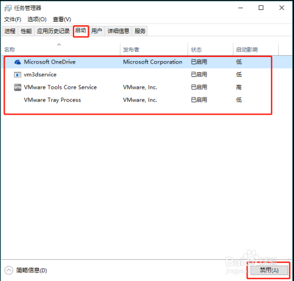Click the 禁用(A) button
The width and height of the screenshot is (294, 281).
point(269,270)
